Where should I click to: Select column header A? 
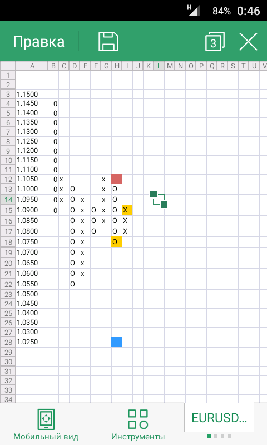[x=32, y=66]
